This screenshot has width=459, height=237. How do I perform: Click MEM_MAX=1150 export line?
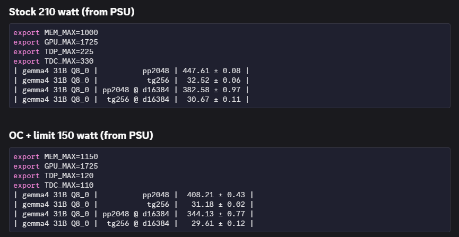pyautogui.click(x=56, y=156)
